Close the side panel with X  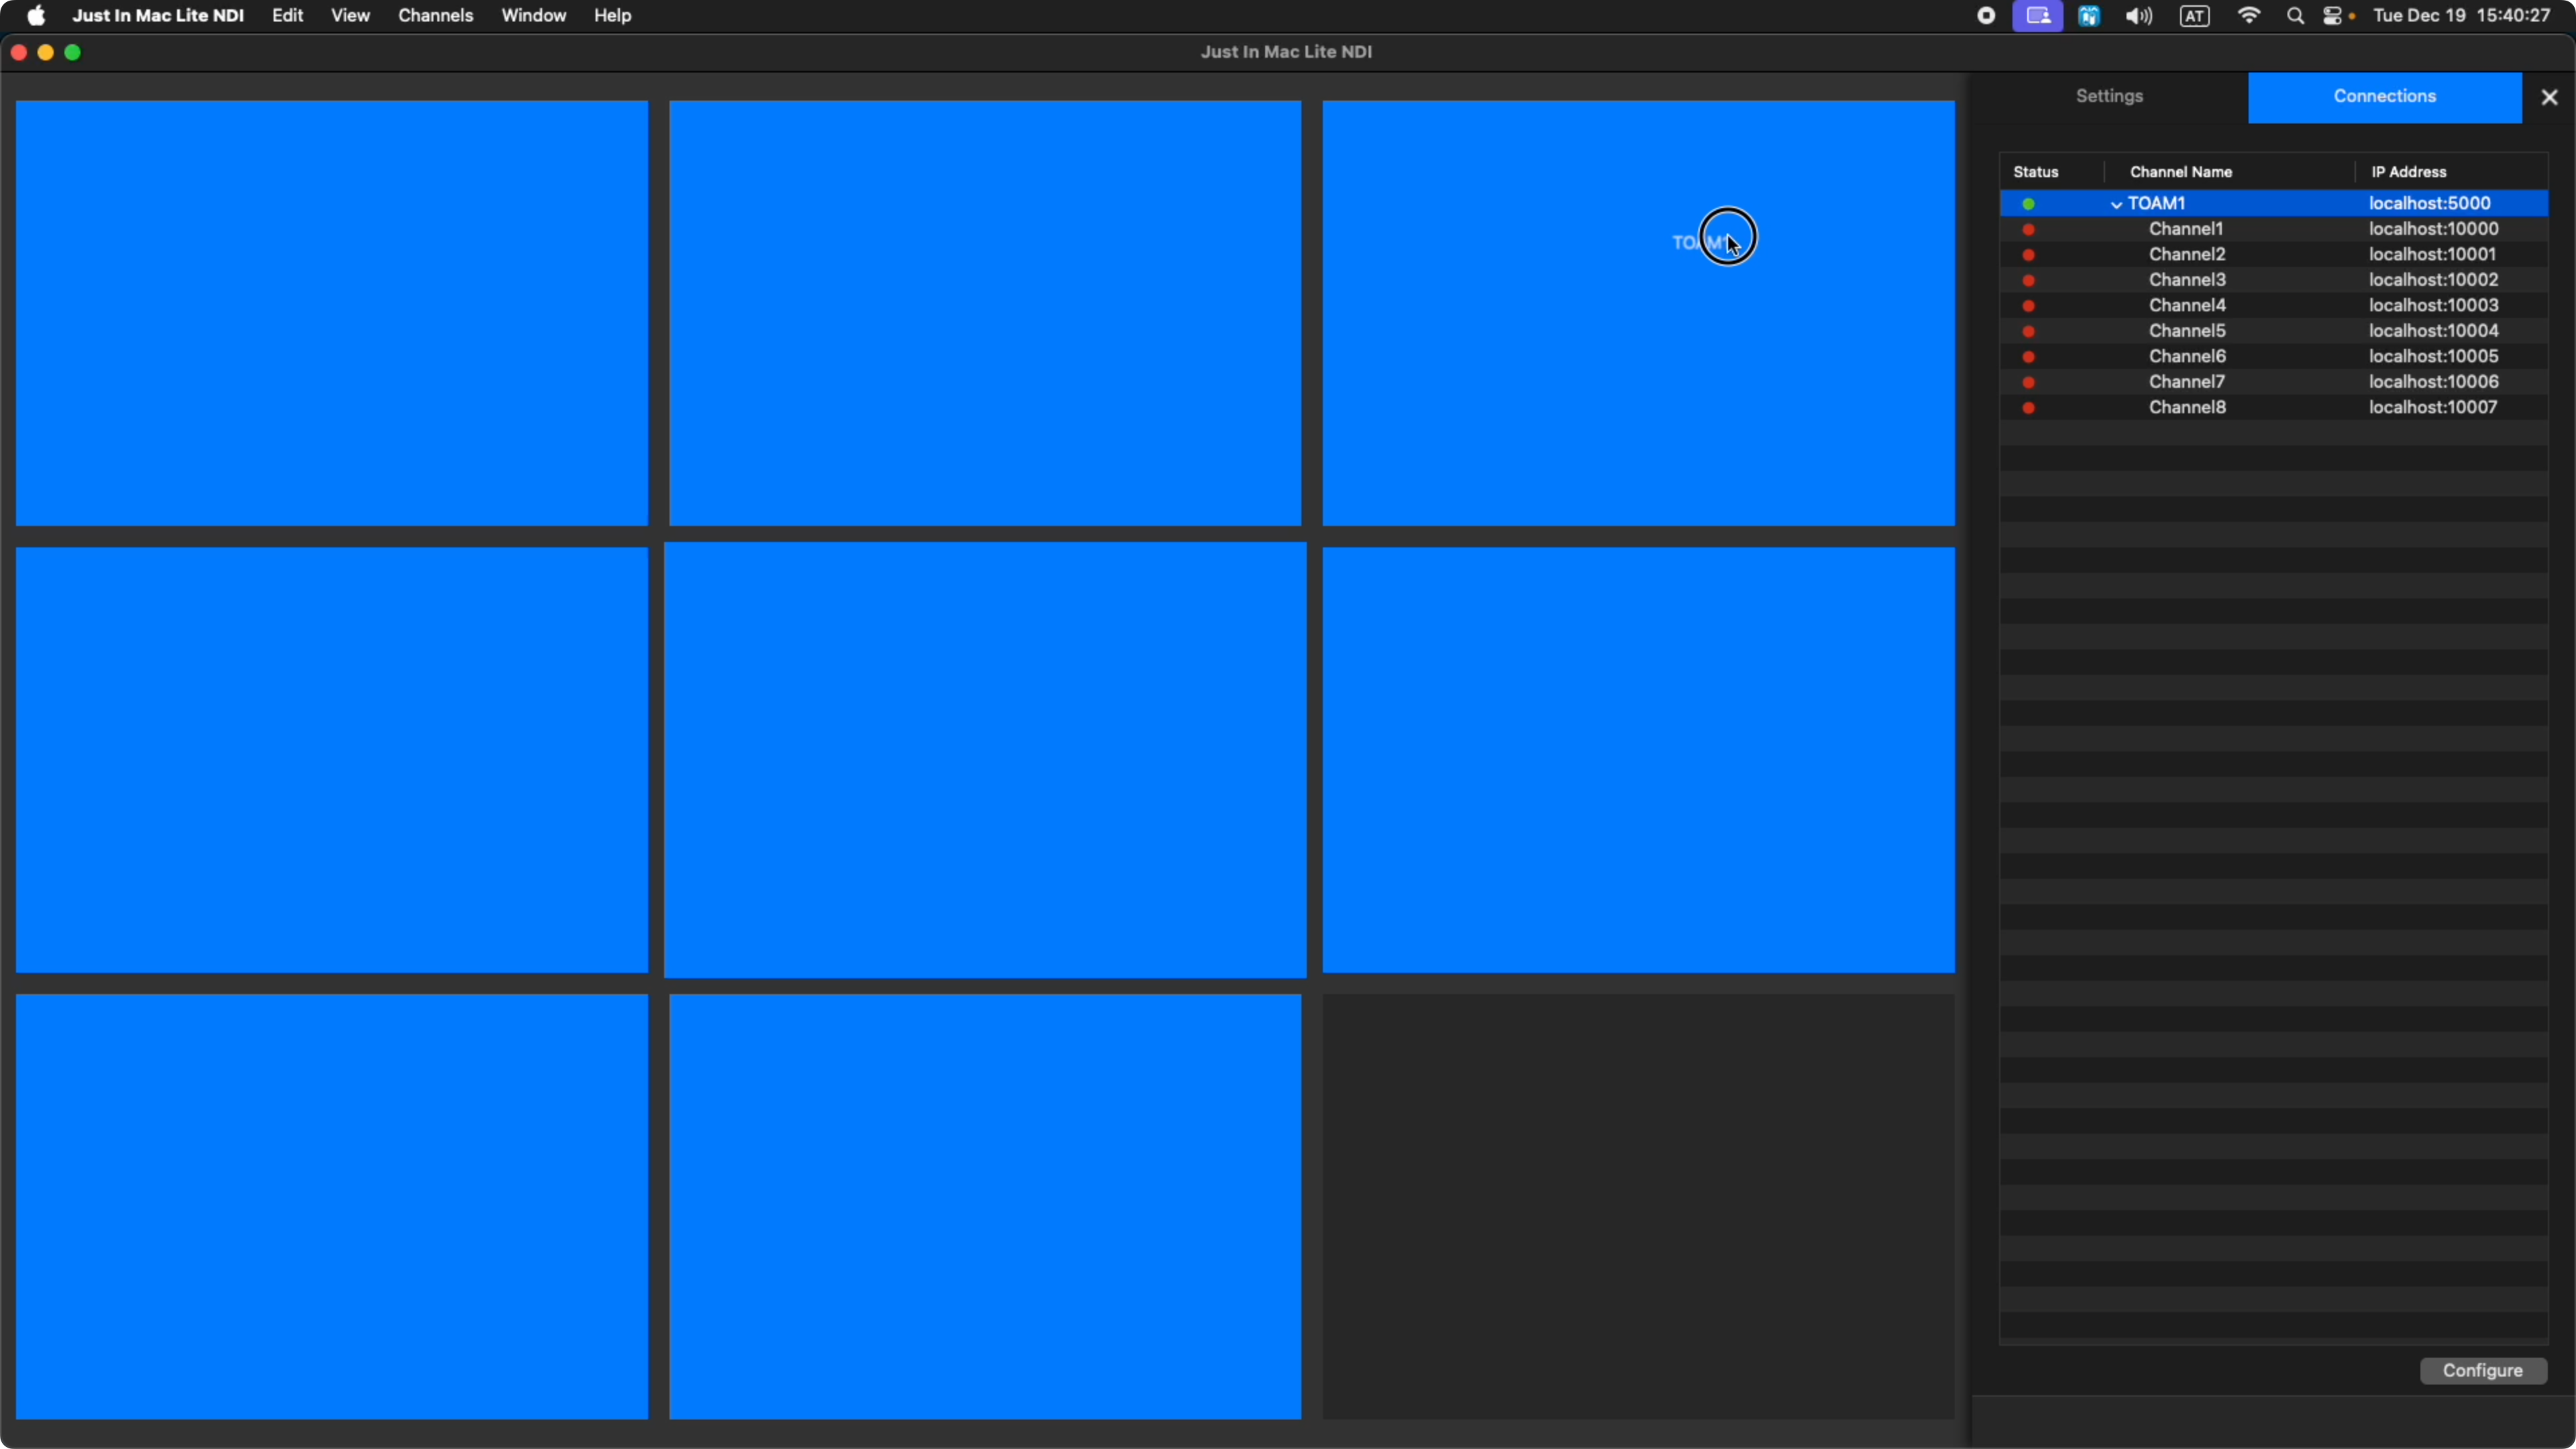[x=2549, y=97]
